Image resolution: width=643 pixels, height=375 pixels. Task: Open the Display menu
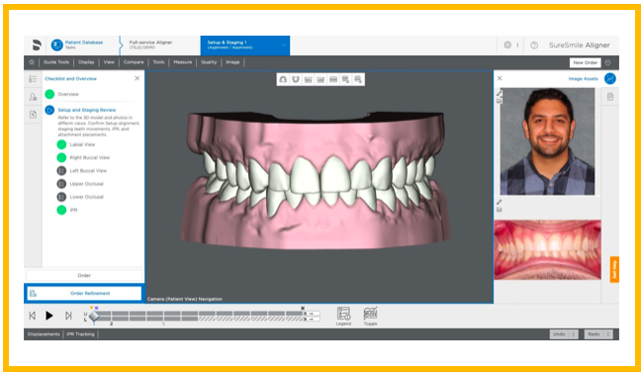click(86, 62)
